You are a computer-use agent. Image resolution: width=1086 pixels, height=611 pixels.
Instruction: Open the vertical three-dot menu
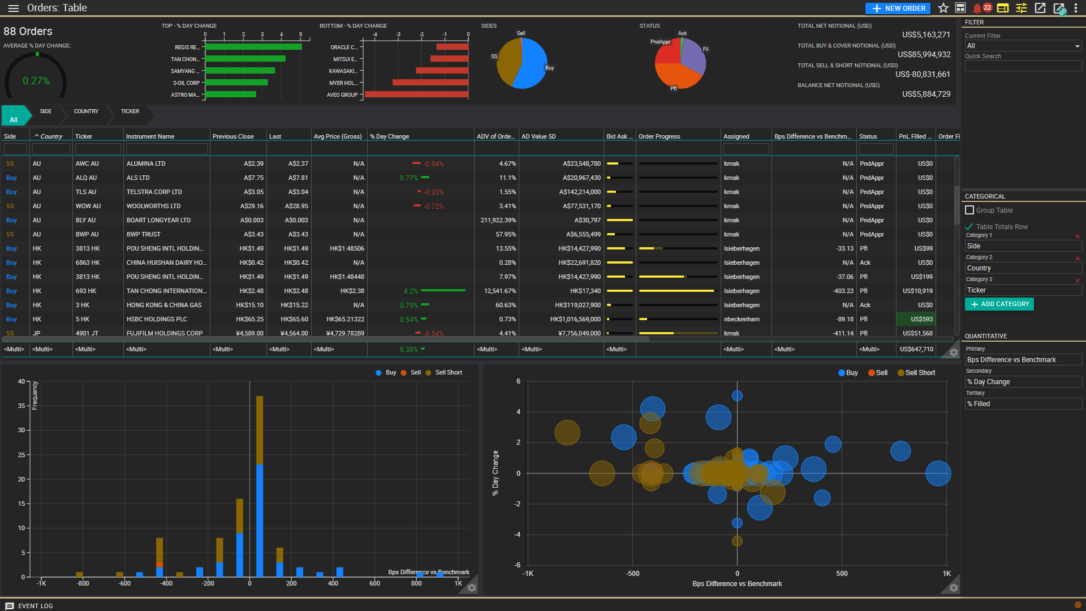1076,8
